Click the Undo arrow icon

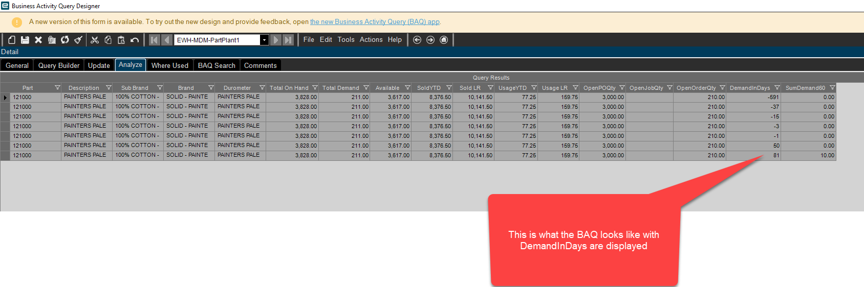click(135, 40)
